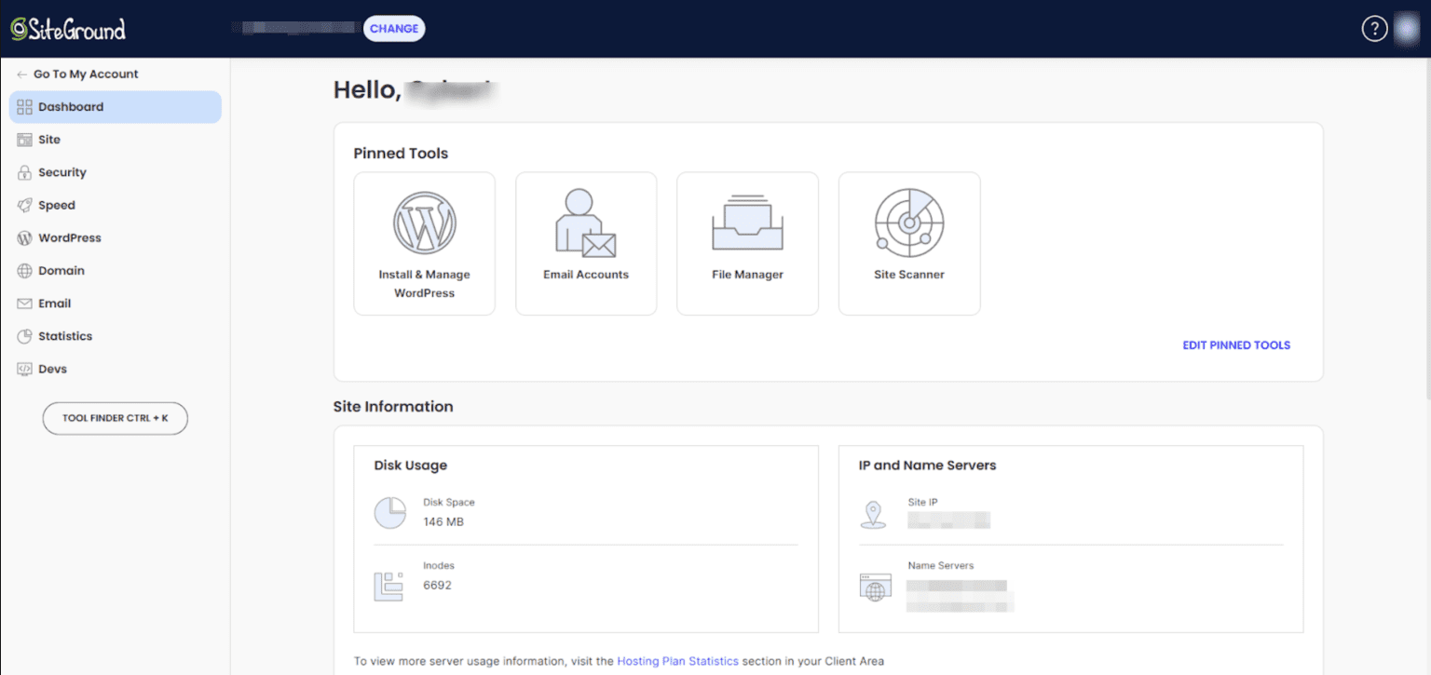Expand the Security sidebar section
This screenshot has width=1431, height=675.
pos(61,172)
